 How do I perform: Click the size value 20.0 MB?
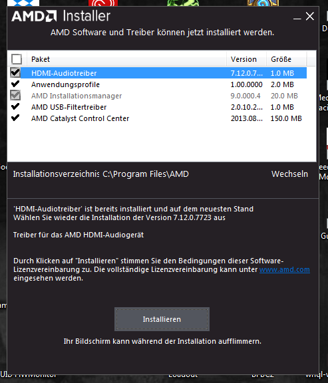tap(284, 96)
